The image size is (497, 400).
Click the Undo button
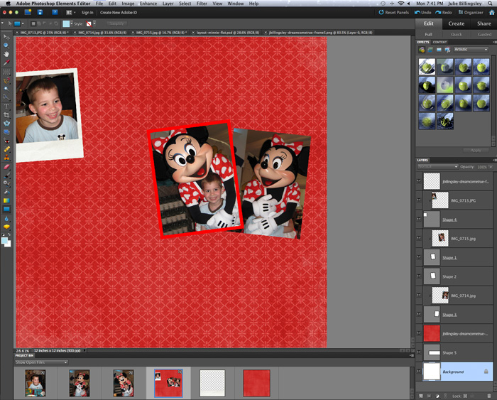point(423,12)
